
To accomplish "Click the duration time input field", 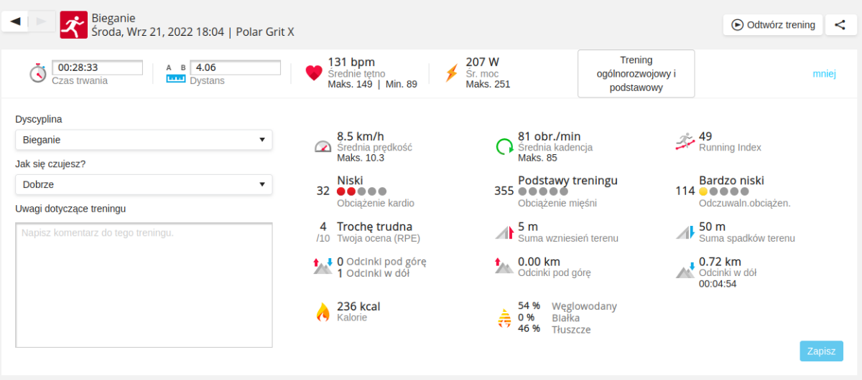I will (x=97, y=68).
